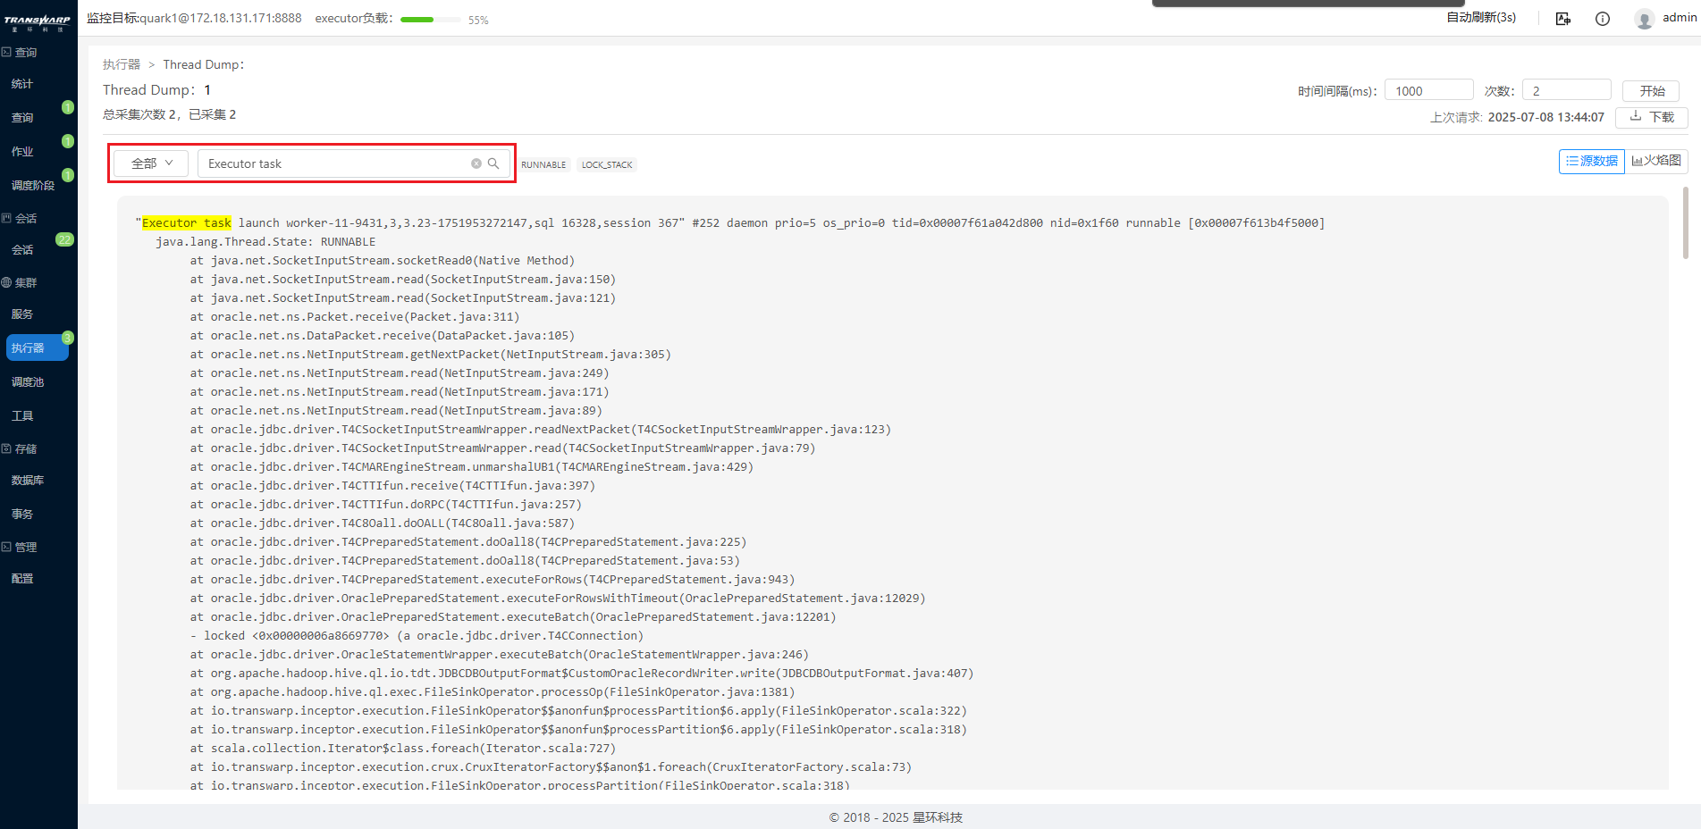Viewport: 1701px width, 829px height.
Task: Click the 下载 download button
Action: [1651, 117]
